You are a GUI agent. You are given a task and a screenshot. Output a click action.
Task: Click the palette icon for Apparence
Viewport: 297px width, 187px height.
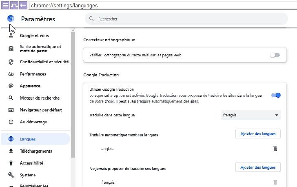point(11,86)
